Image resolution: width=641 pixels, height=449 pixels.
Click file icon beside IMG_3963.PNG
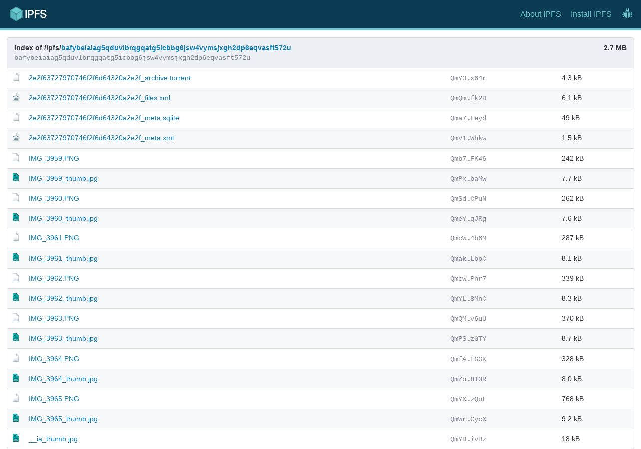(16, 318)
